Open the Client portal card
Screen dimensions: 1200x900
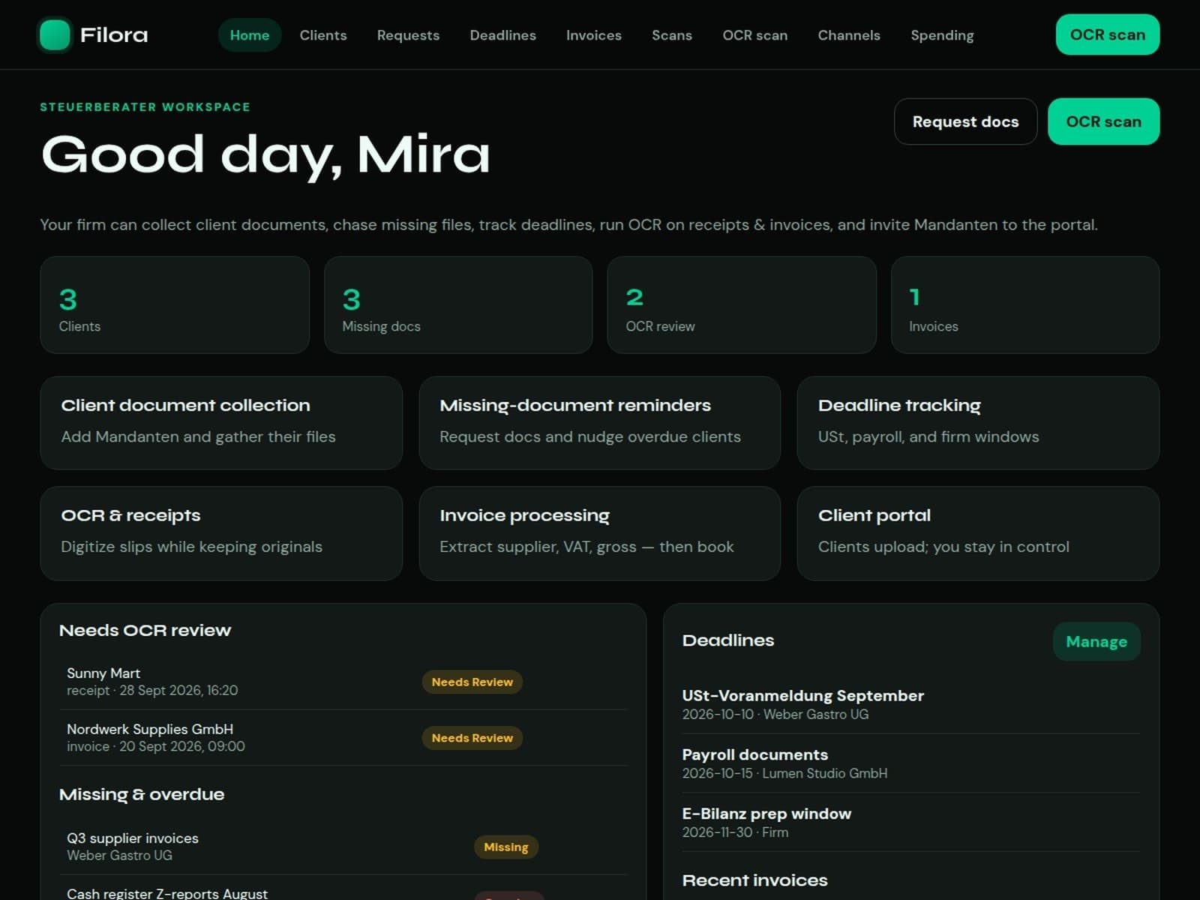[x=978, y=533]
